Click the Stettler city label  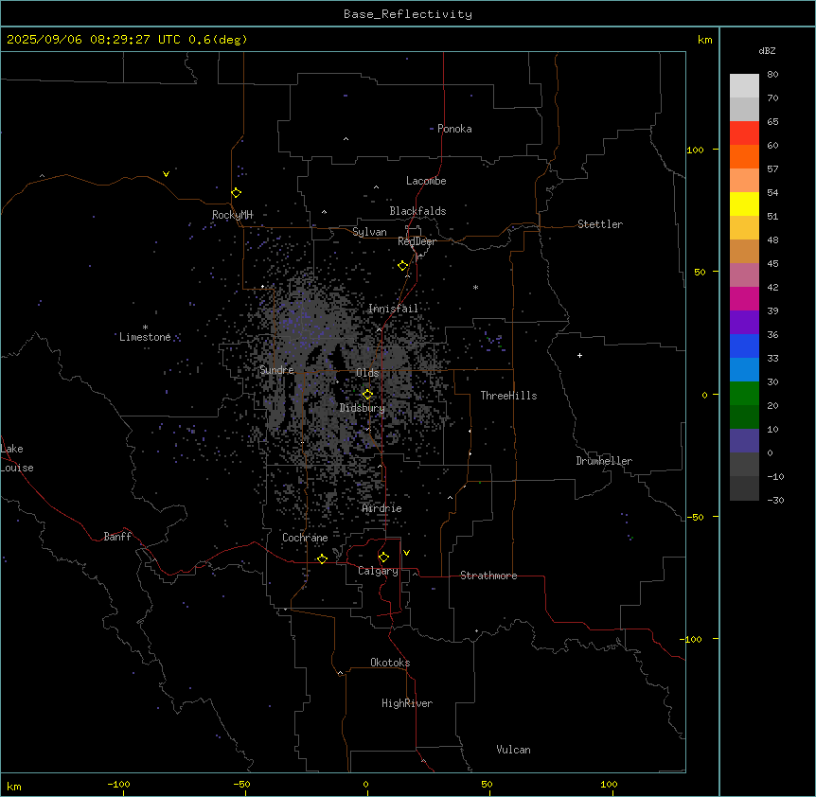(x=600, y=224)
